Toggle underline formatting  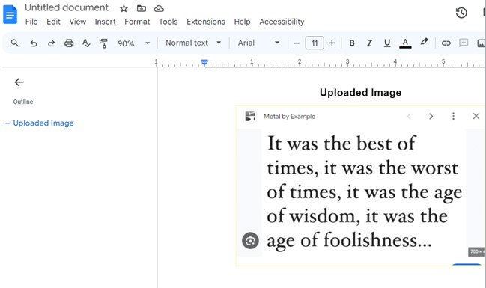point(387,43)
